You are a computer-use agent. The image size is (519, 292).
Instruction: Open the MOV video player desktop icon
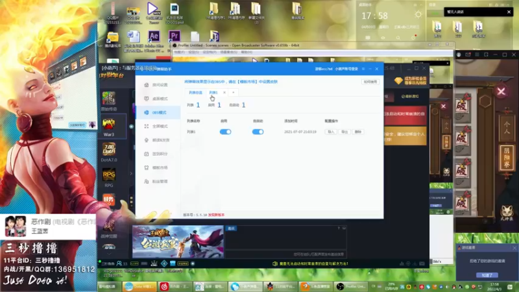click(x=153, y=12)
